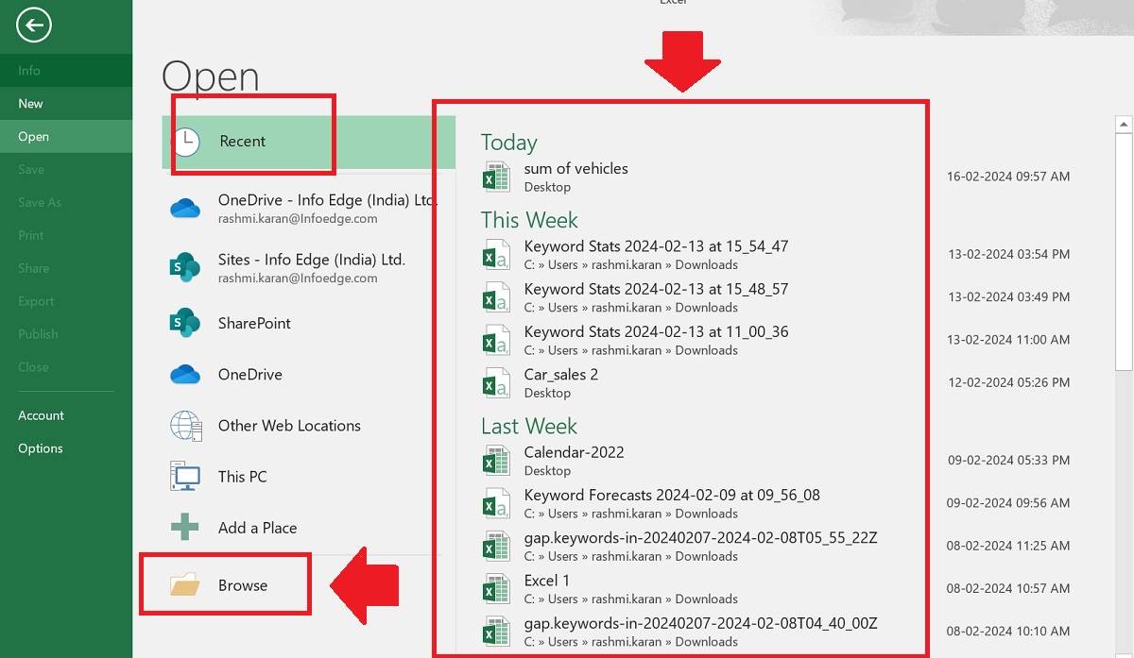
Task: Click the back arrow circle icon
Action: point(34,25)
